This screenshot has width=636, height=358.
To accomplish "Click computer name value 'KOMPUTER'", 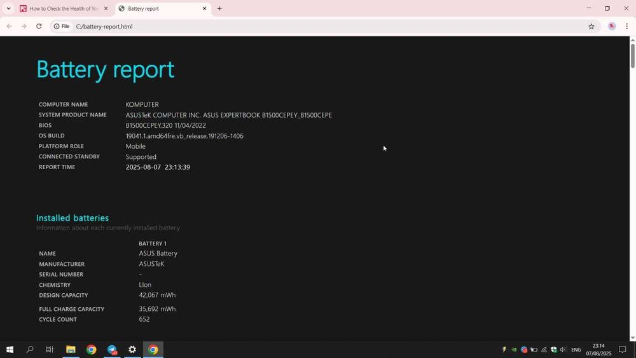I will coord(142,105).
